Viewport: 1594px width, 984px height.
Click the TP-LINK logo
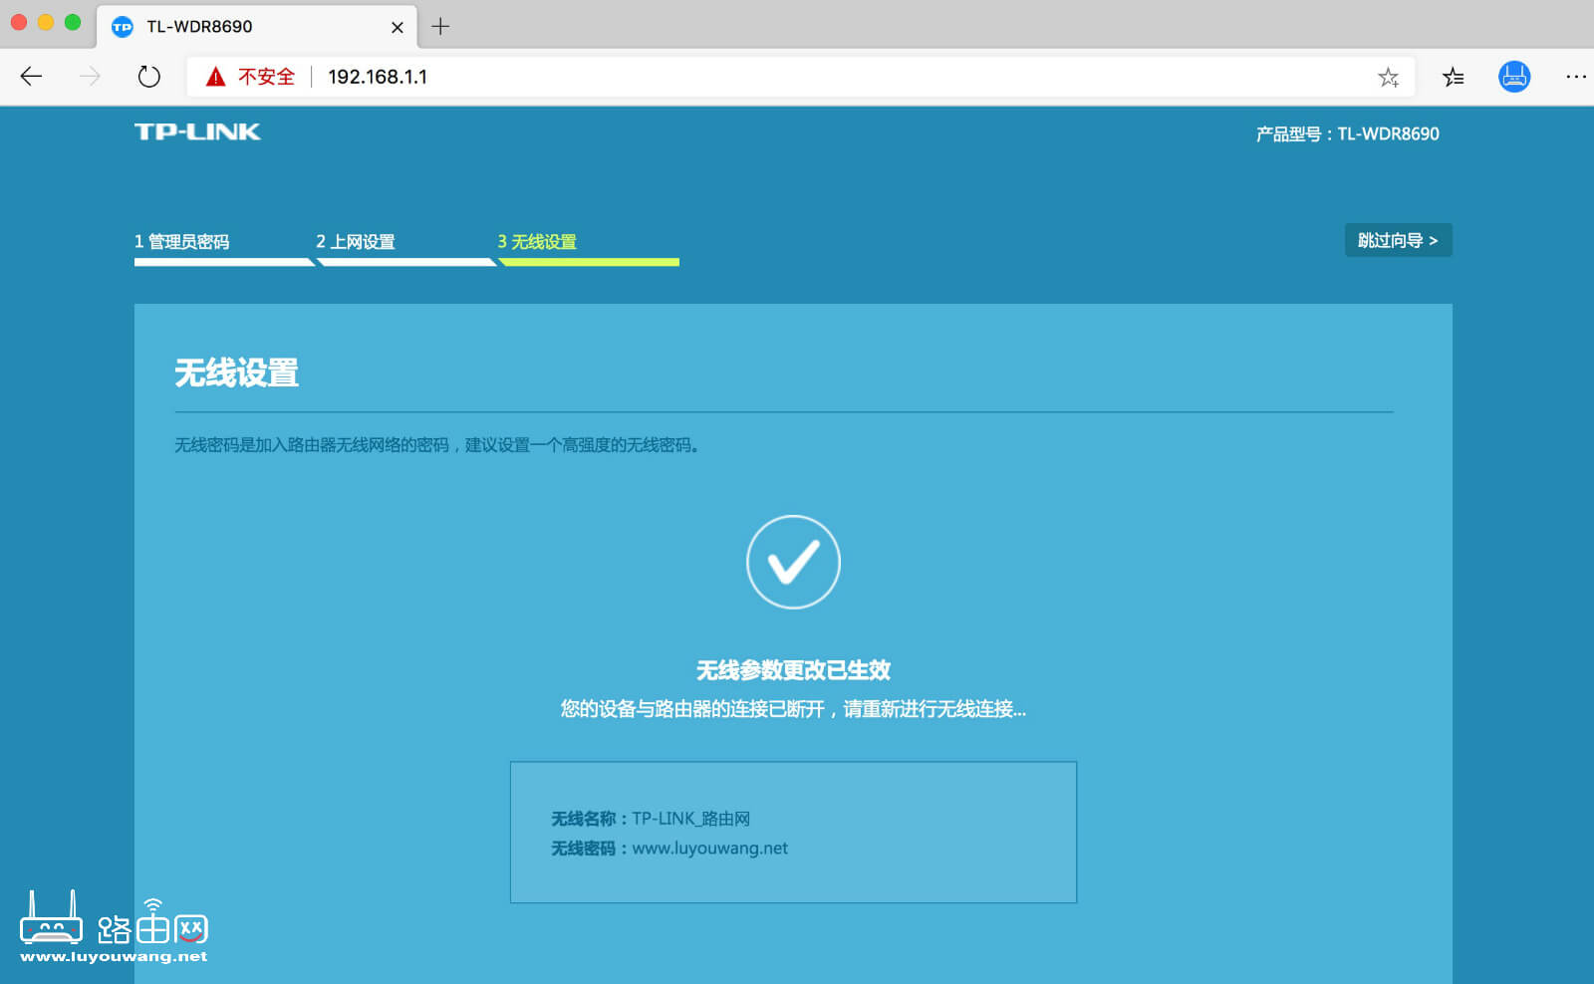click(197, 130)
